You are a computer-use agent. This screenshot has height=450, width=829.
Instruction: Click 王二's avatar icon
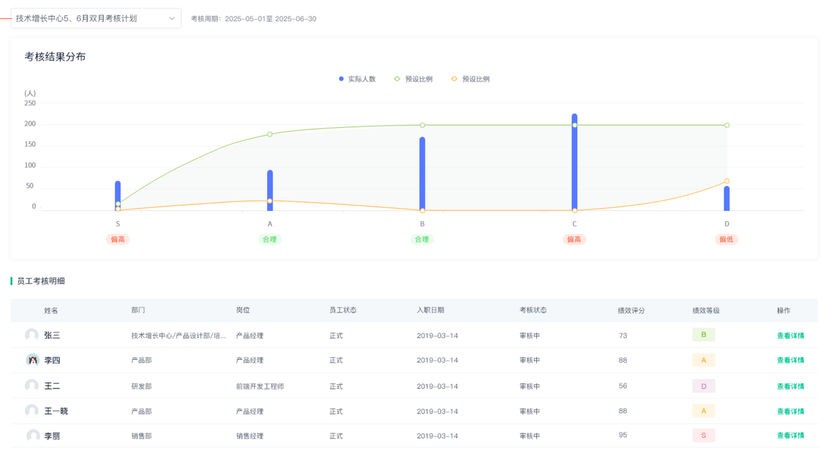point(32,386)
